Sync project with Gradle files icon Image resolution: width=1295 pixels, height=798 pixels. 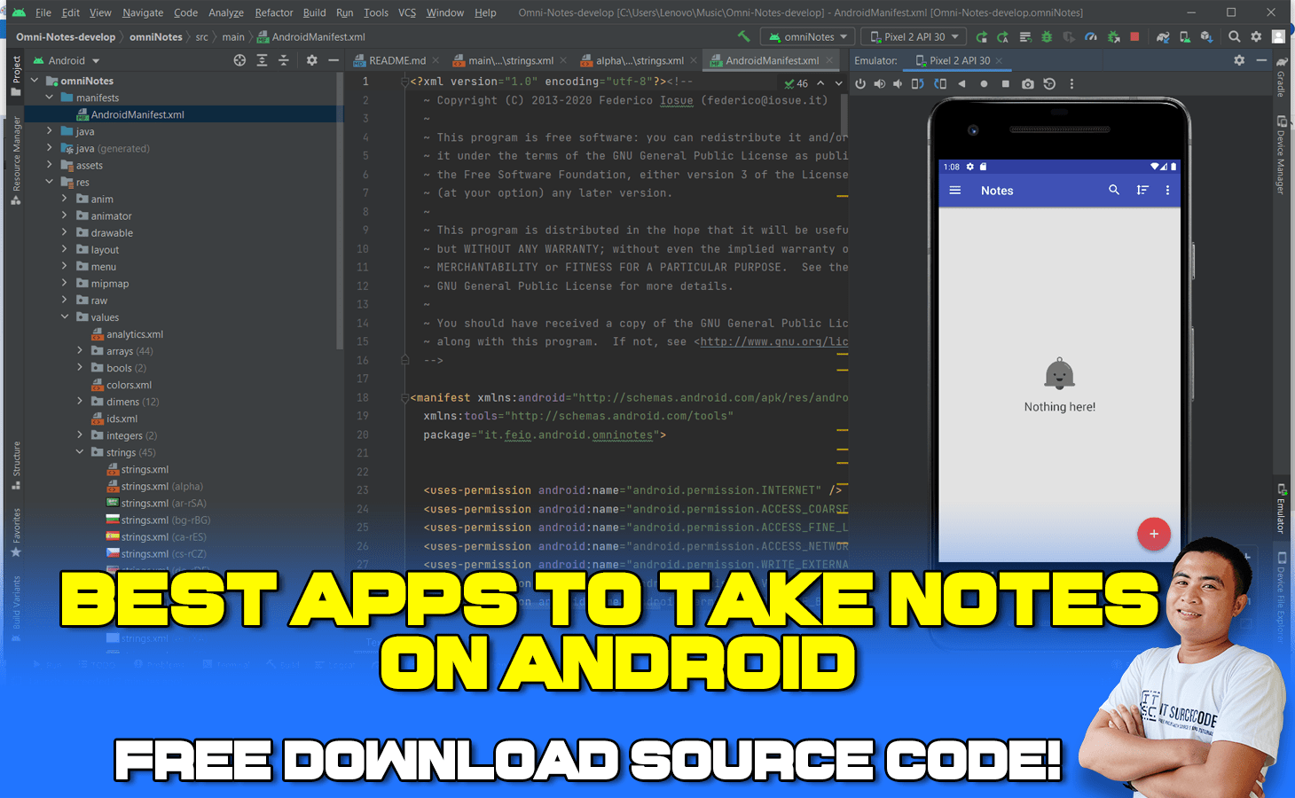click(x=1162, y=36)
